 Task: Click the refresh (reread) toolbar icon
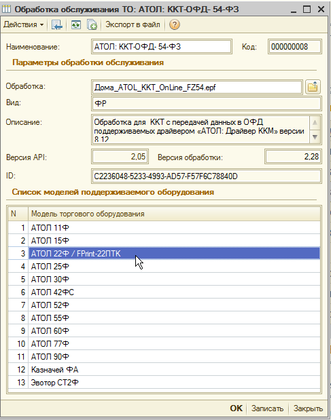click(x=76, y=24)
